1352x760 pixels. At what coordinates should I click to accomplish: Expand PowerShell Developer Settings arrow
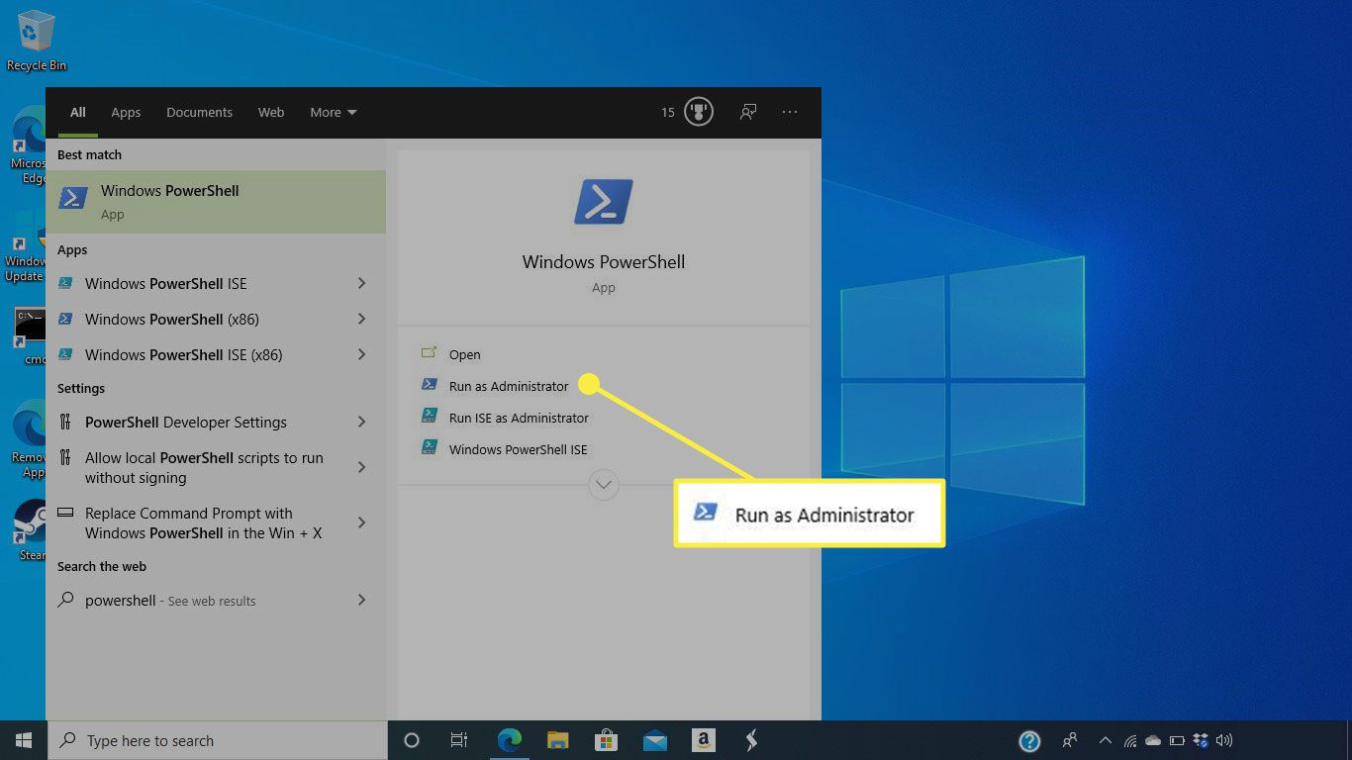[x=361, y=422]
